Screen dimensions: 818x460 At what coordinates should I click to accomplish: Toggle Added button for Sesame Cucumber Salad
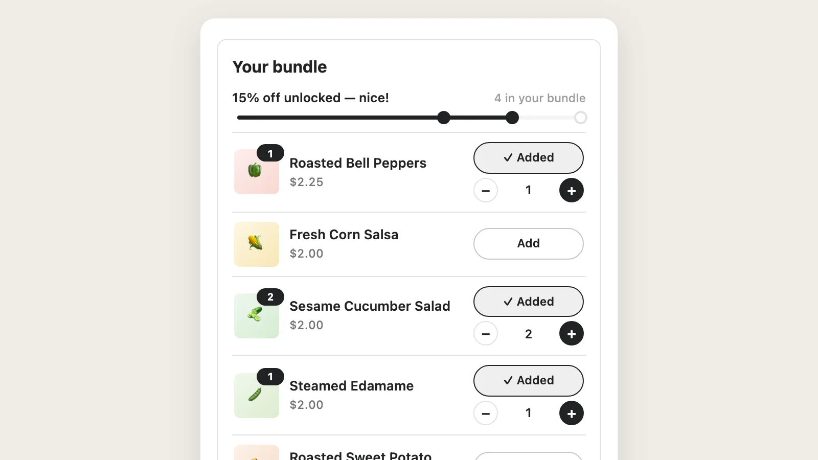pos(529,302)
